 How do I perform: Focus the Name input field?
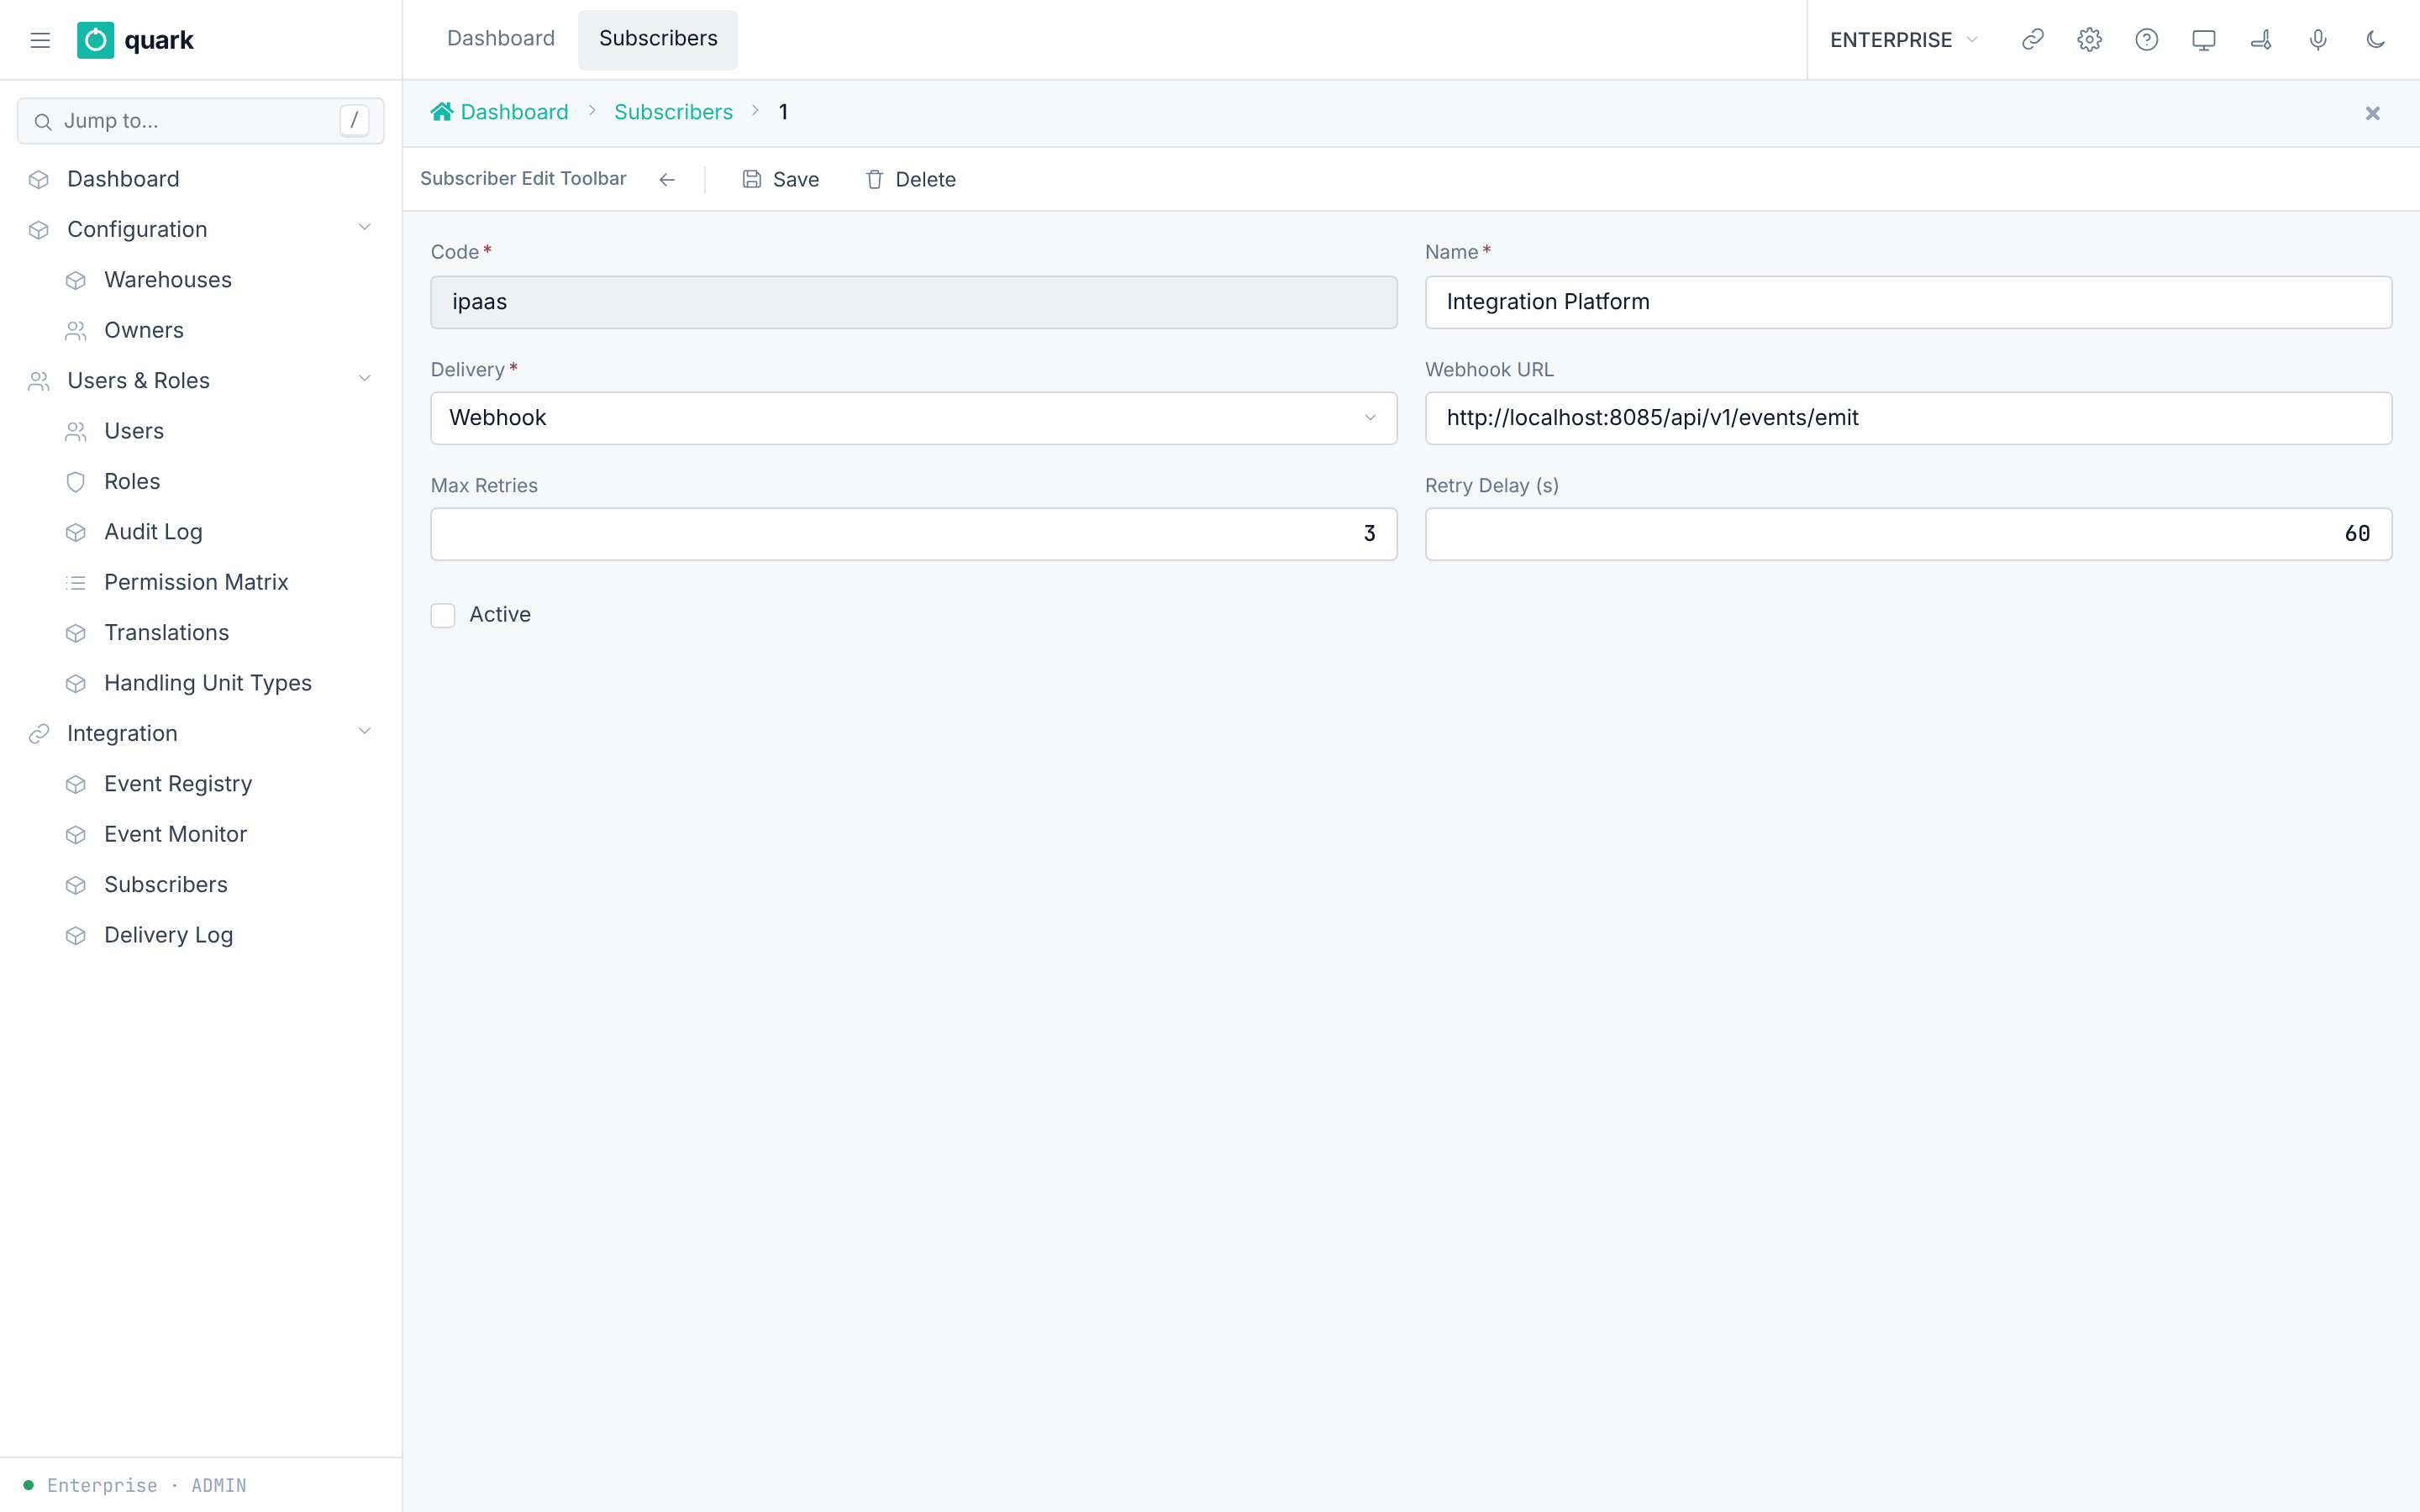click(x=1908, y=302)
